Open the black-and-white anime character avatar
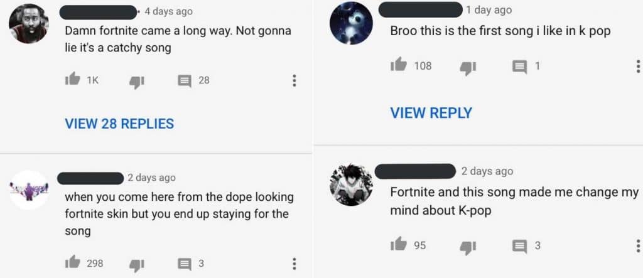The image size is (643, 278). (351, 184)
